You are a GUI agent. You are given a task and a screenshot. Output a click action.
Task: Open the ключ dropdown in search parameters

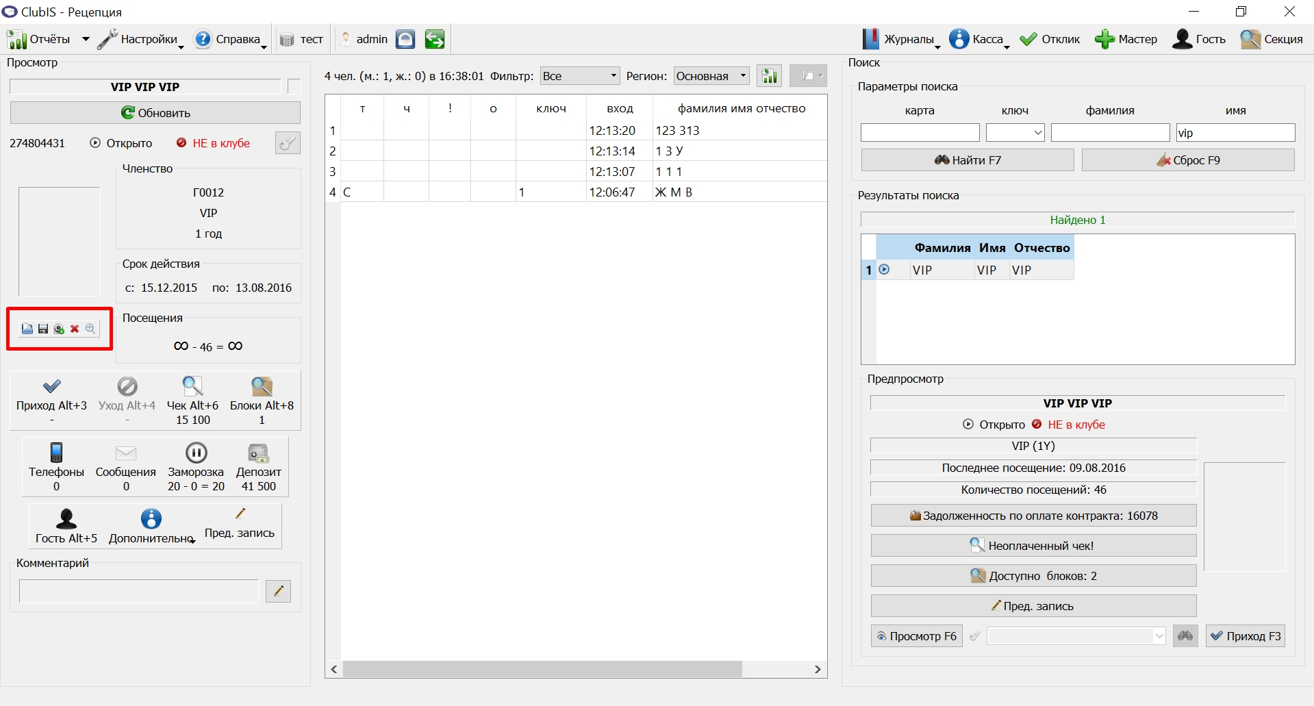coord(1015,133)
